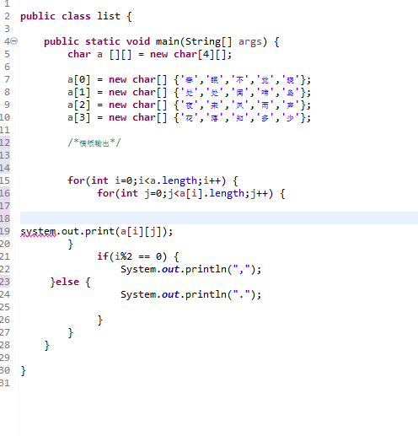
Task: Click the inner 'for(int j=0' loop line
Action: click(191, 193)
